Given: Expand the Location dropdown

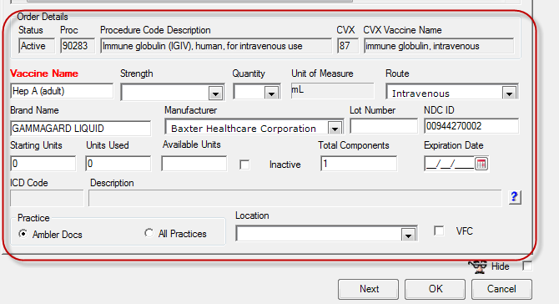Looking at the screenshot, I should point(408,235).
